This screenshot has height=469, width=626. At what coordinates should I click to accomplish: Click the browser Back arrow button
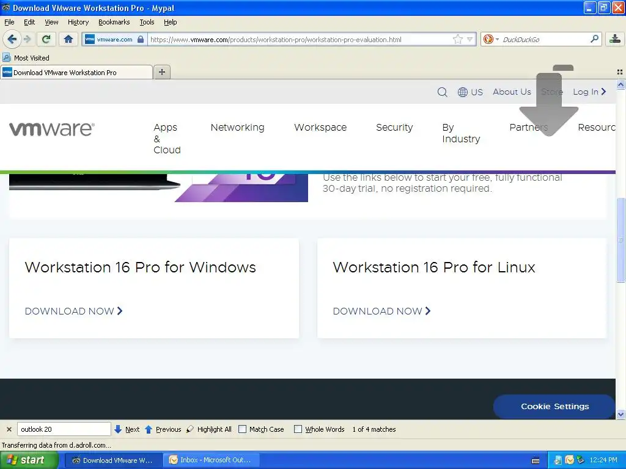(x=12, y=39)
